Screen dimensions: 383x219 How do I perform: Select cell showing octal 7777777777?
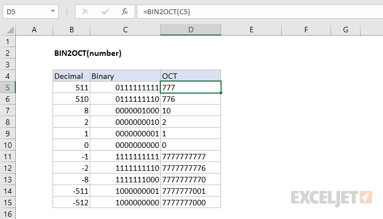(x=190, y=157)
